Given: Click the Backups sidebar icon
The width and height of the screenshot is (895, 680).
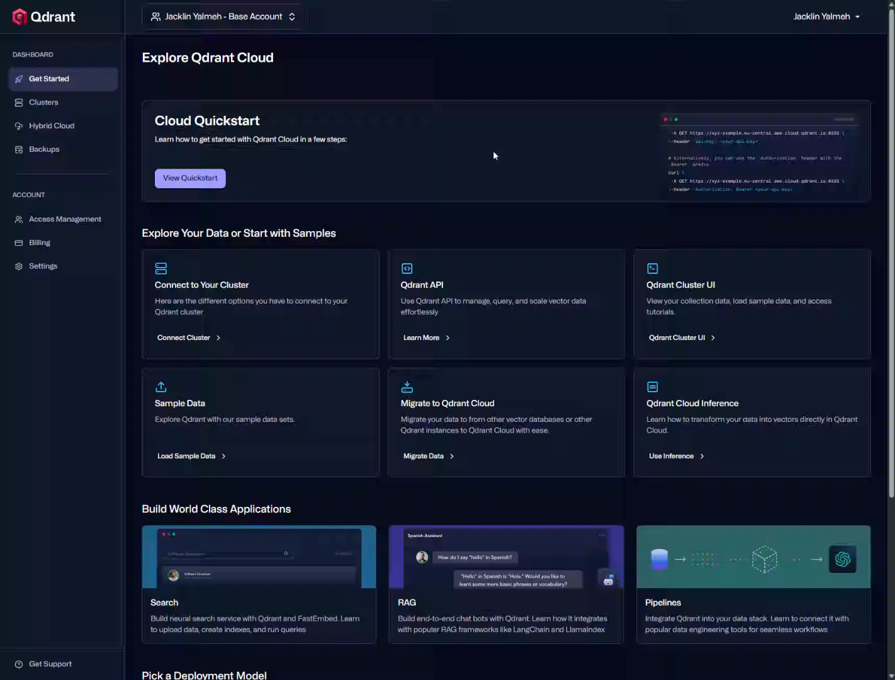Looking at the screenshot, I should pyautogui.click(x=19, y=150).
